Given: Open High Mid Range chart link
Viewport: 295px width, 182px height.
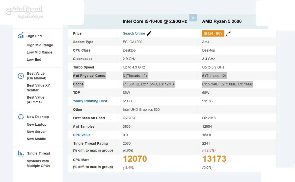Looking at the screenshot, I should click(x=40, y=45).
